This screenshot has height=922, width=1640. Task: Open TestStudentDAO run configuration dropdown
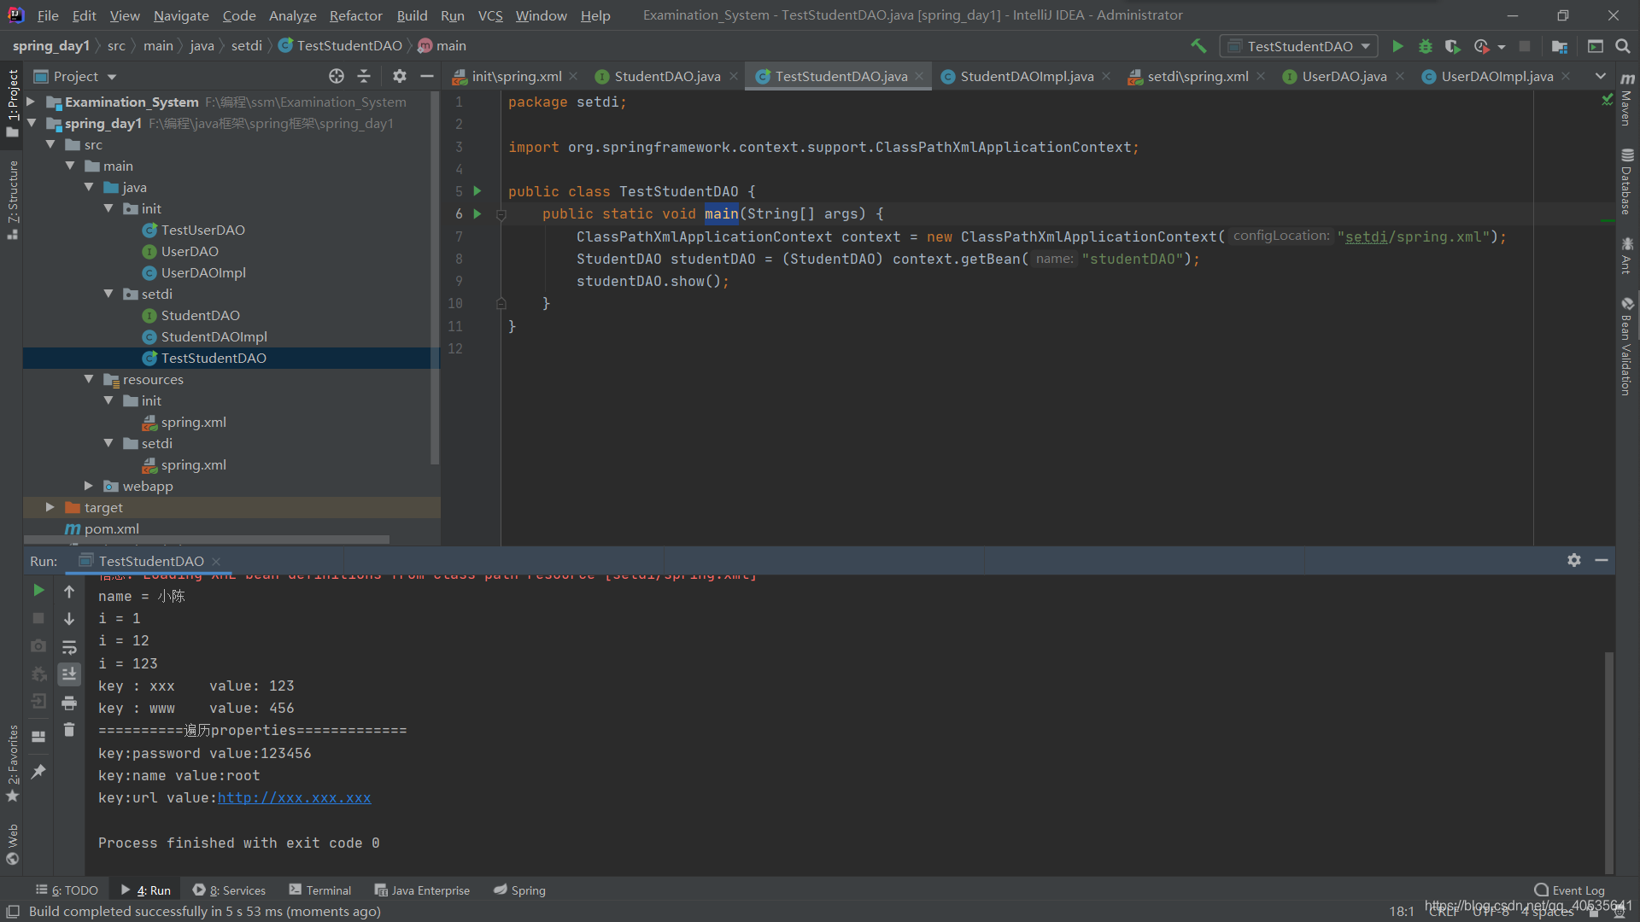1298,46
